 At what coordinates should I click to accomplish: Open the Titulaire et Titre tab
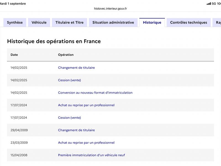pos(70,22)
